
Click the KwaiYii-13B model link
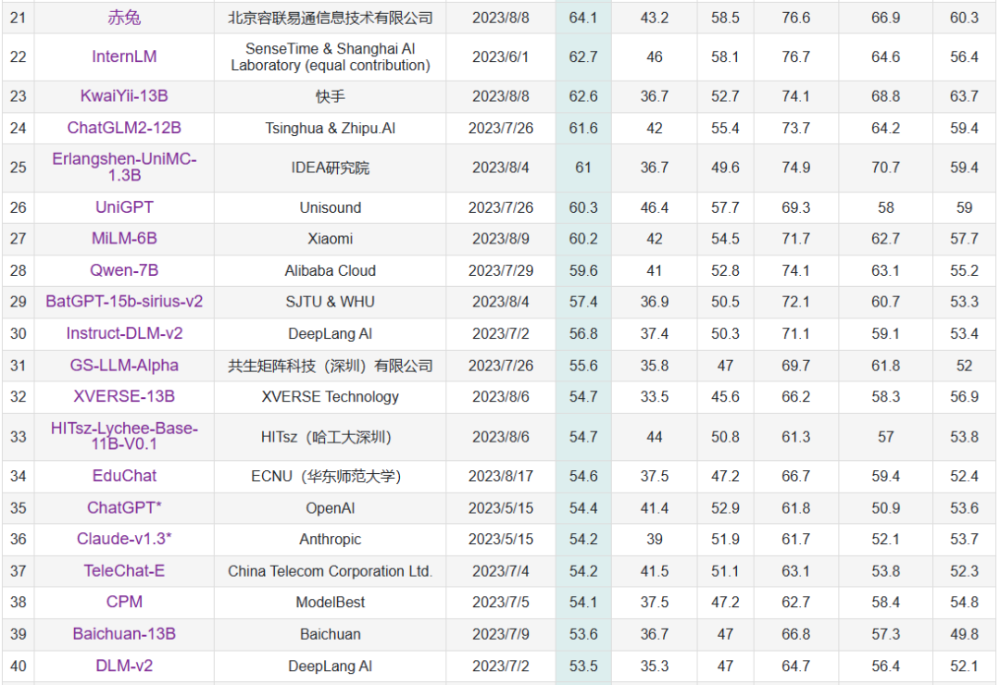click(x=124, y=96)
